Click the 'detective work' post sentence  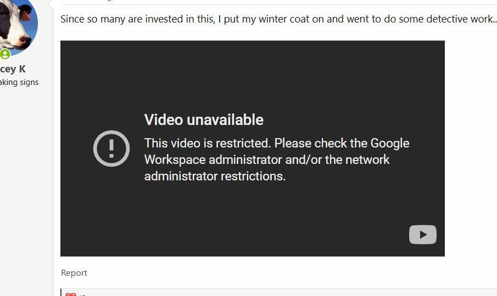[278, 19]
